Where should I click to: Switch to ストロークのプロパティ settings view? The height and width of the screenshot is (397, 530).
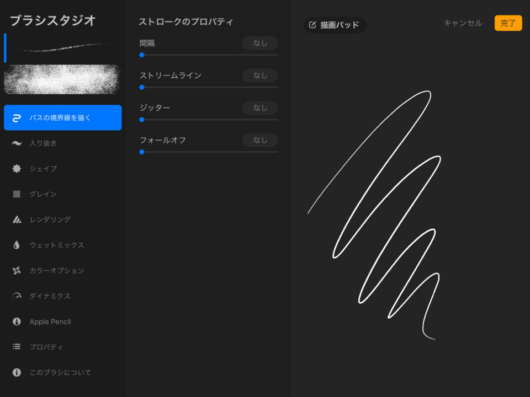coord(185,22)
